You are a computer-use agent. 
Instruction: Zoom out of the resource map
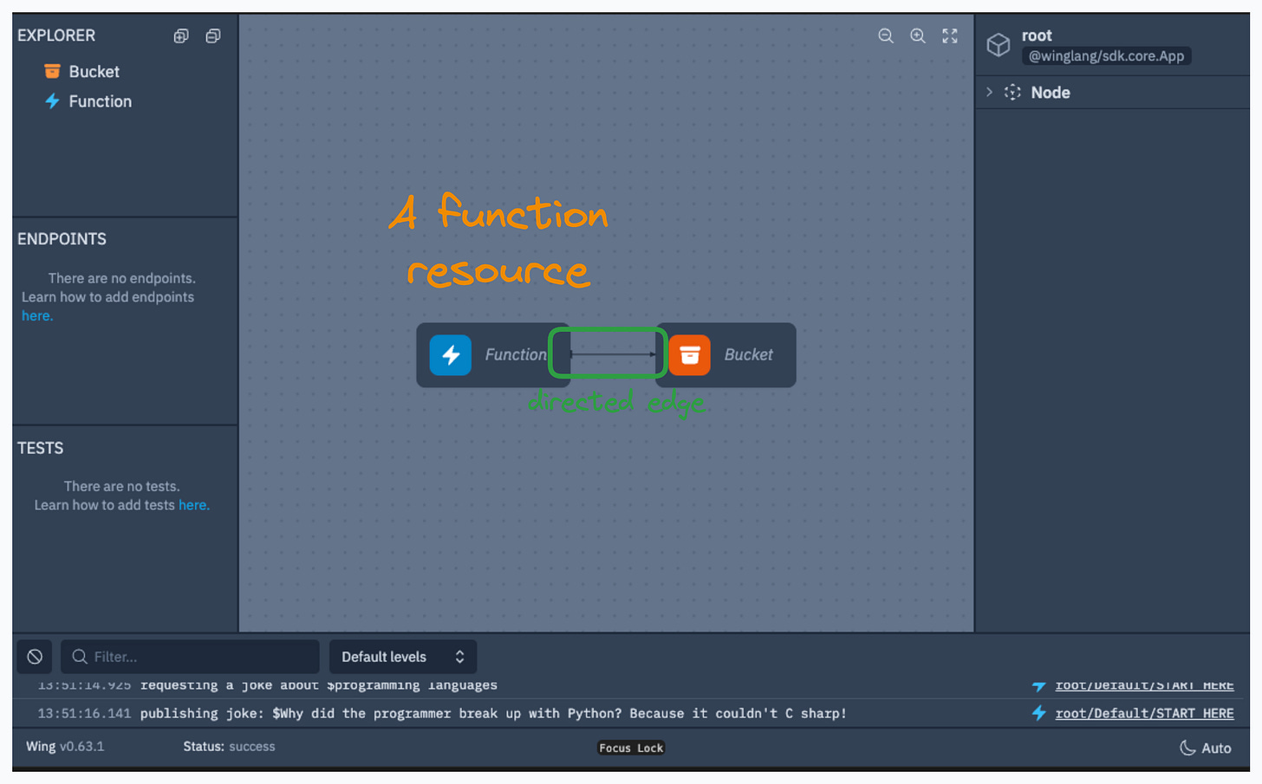(884, 36)
